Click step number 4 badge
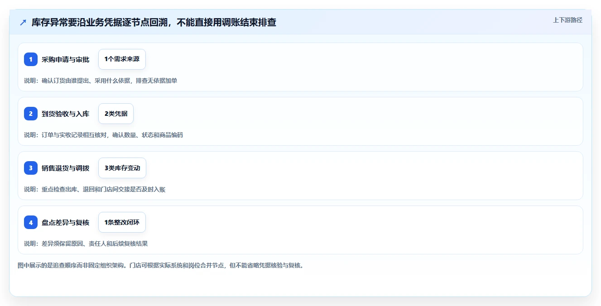The width and height of the screenshot is (601, 306). click(x=31, y=222)
